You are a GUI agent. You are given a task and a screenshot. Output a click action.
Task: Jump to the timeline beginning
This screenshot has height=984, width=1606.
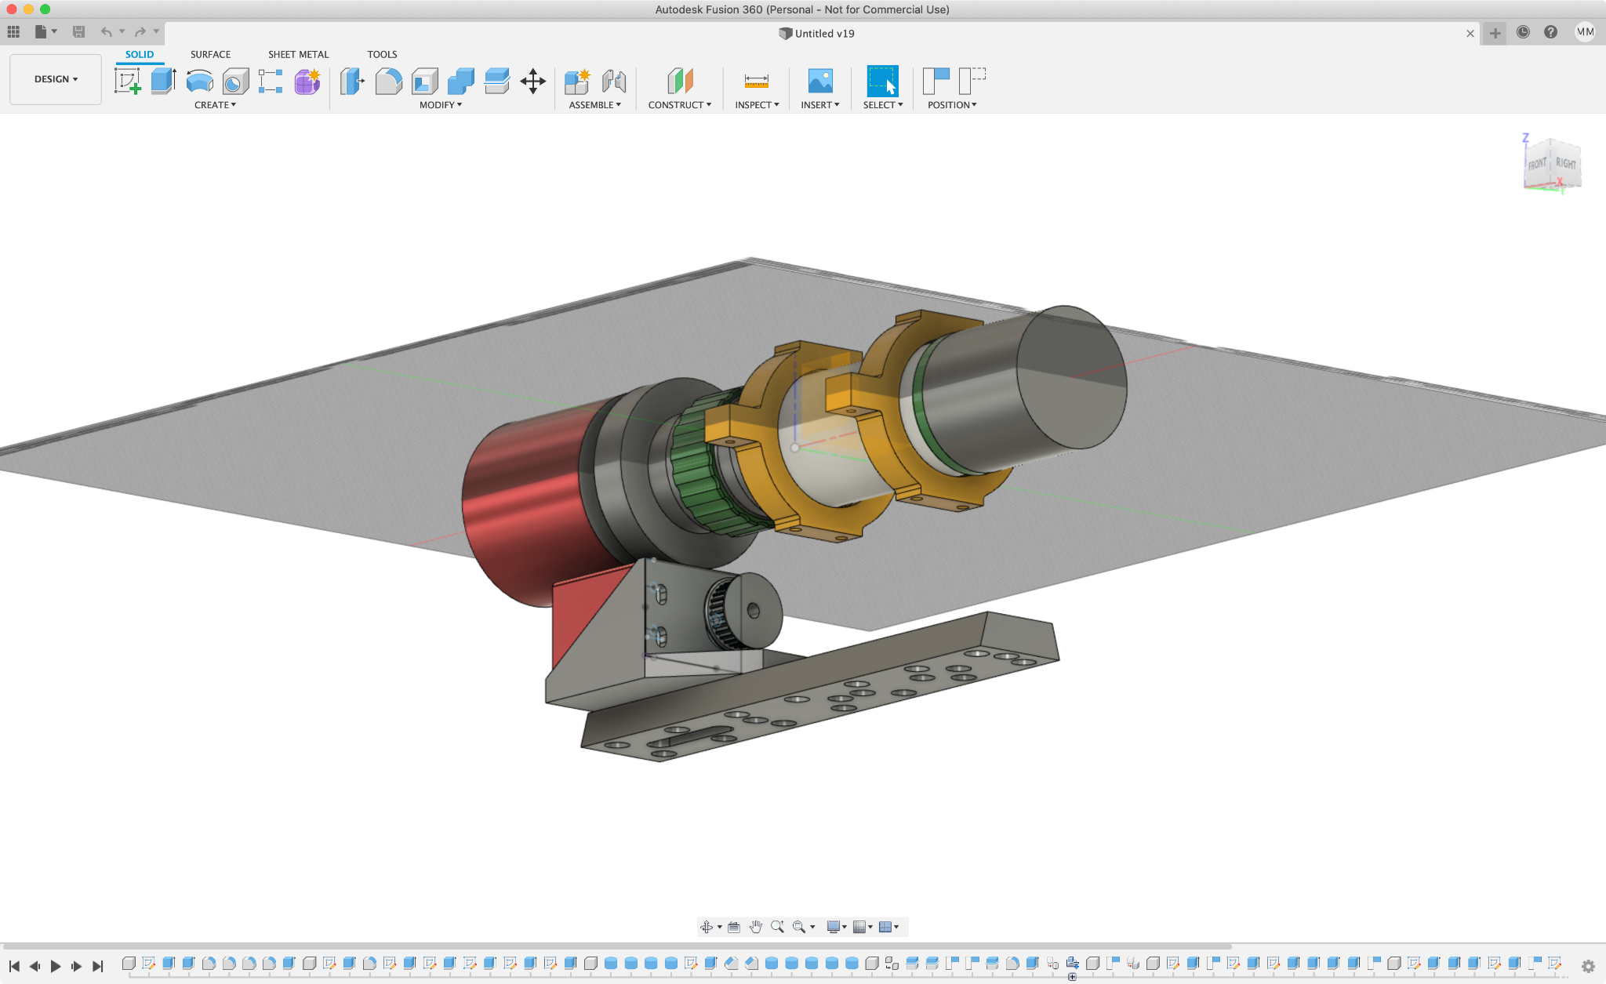click(x=14, y=966)
